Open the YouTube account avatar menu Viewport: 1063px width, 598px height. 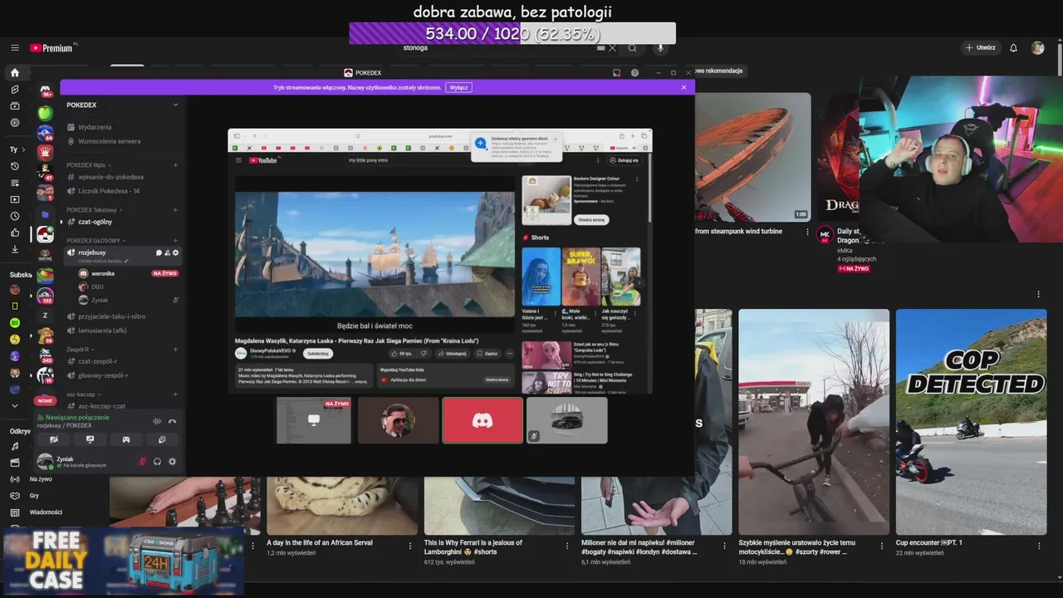click(1037, 47)
